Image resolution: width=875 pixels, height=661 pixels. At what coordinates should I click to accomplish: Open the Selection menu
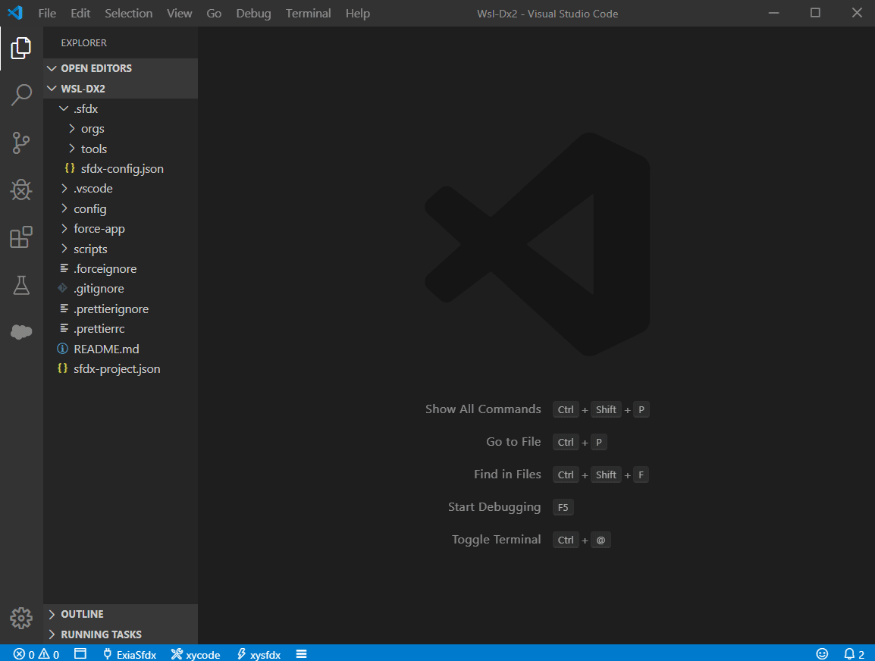click(x=128, y=14)
